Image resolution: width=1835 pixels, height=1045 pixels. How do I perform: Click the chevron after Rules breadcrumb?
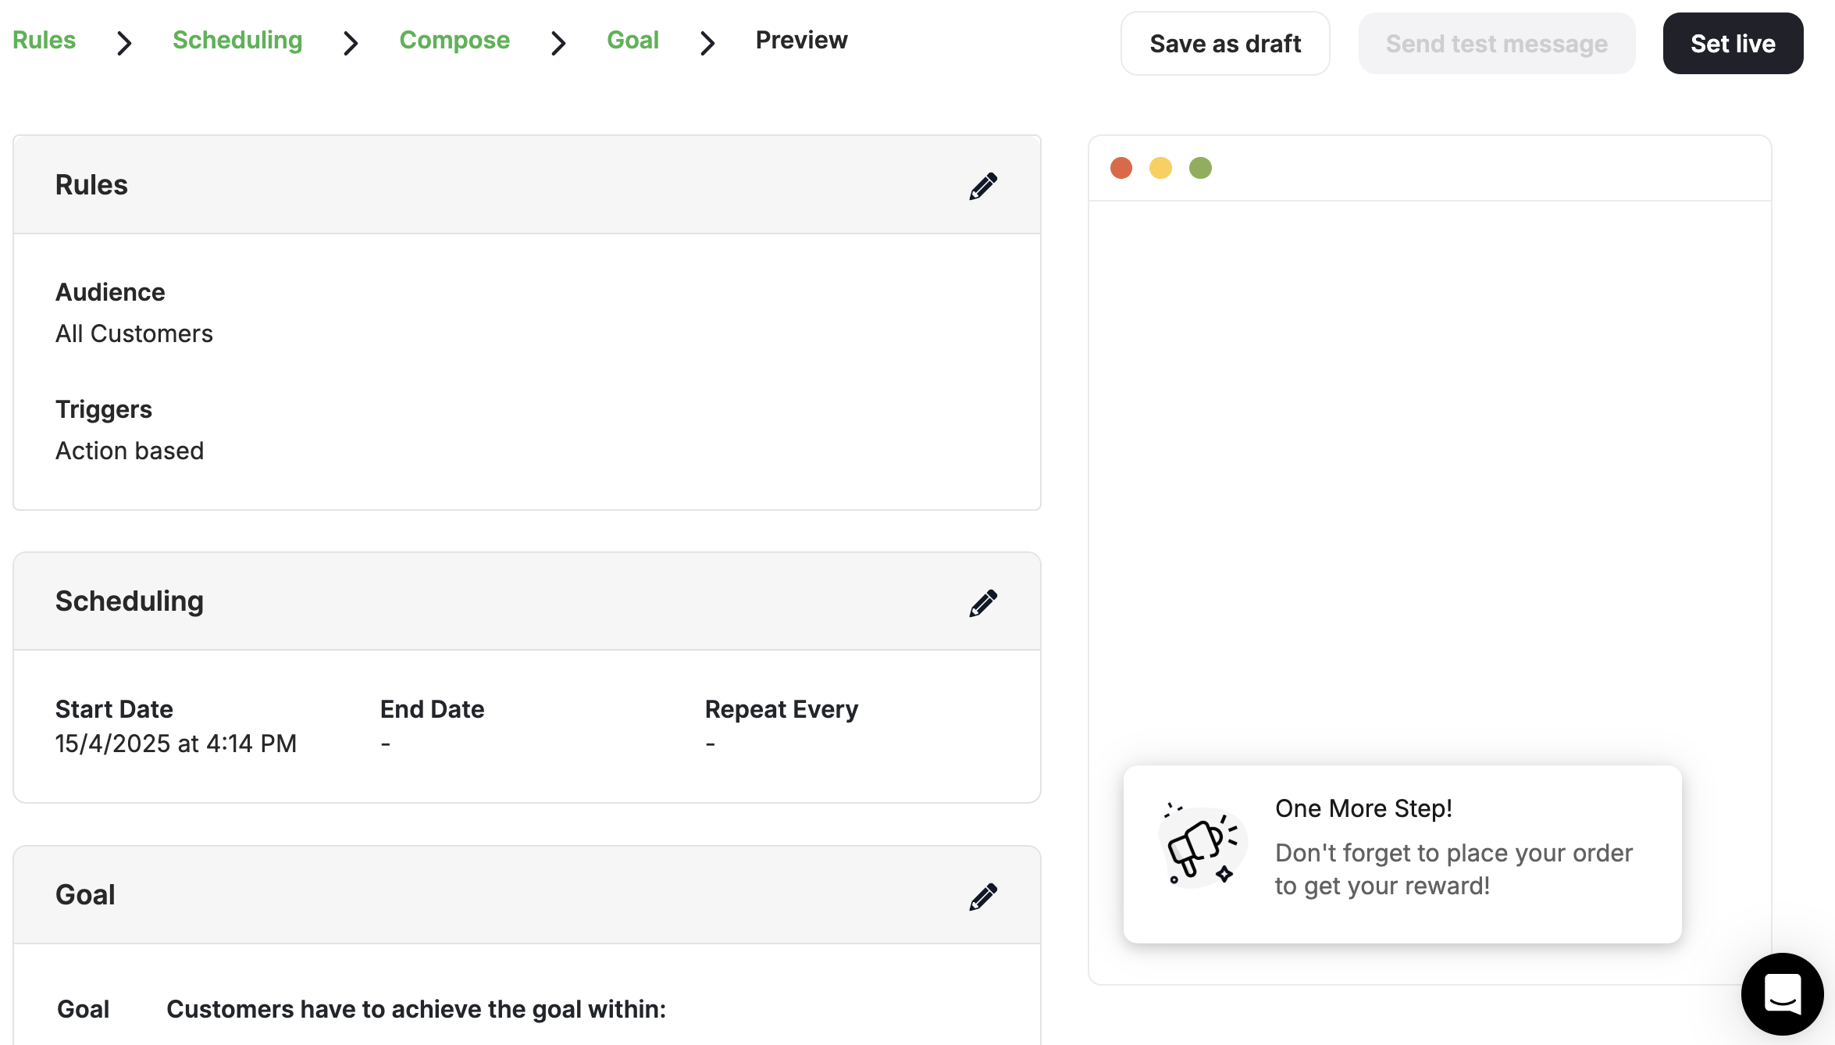[123, 43]
